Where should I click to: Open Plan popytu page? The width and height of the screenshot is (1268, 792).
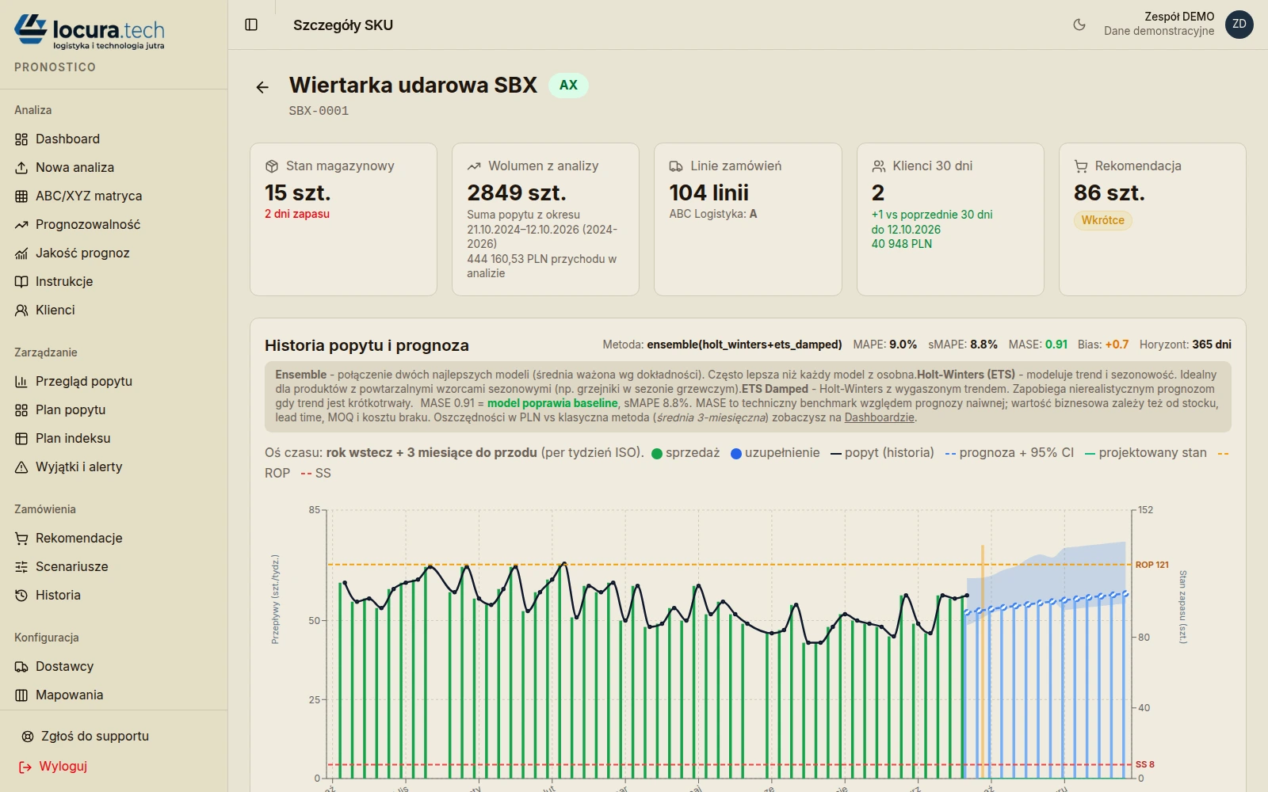(x=113, y=409)
